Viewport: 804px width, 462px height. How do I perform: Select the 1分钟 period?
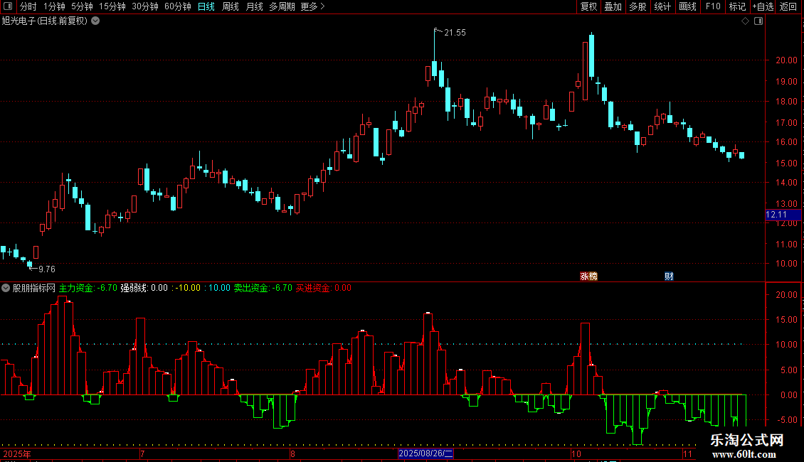(x=54, y=6)
